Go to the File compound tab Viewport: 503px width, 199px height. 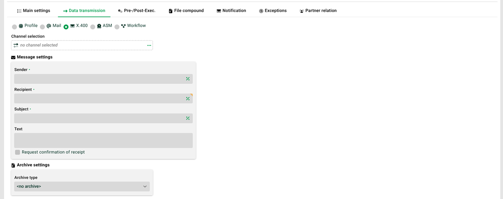point(186,11)
